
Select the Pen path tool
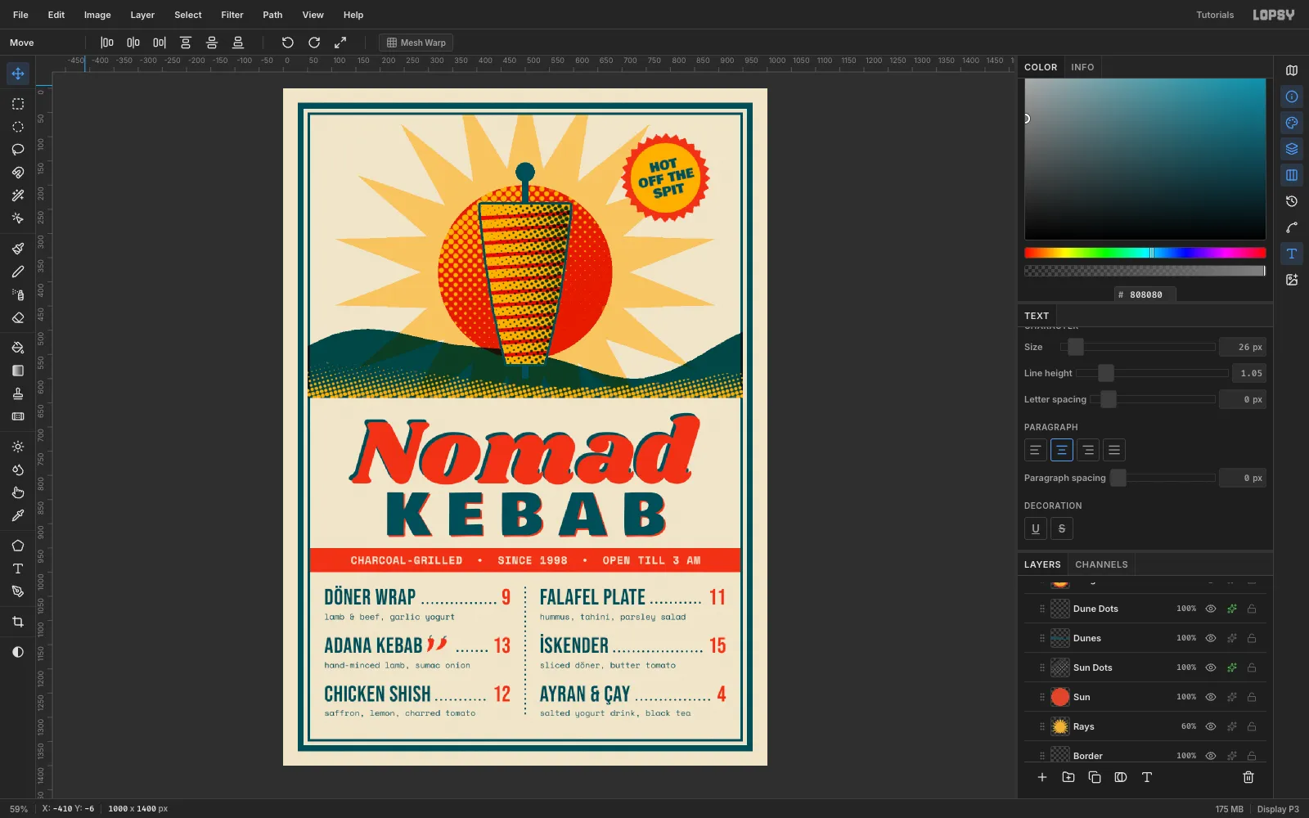[x=18, y=591]
